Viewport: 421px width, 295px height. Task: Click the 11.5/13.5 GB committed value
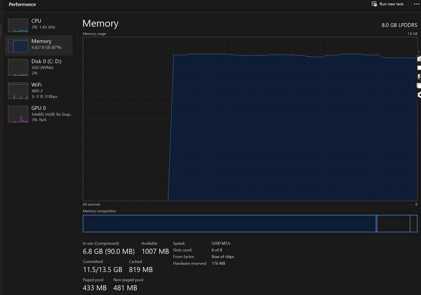pyautogui.click(x=102, y=270)
